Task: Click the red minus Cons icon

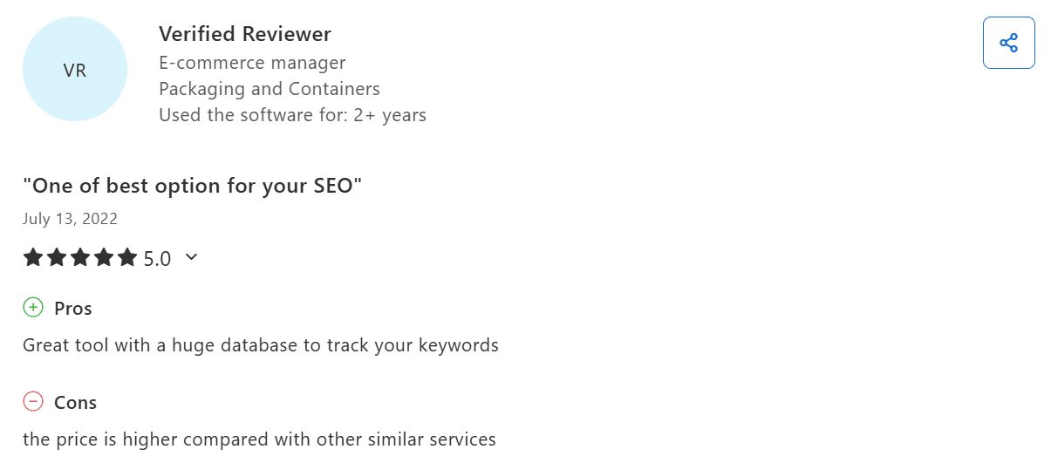Action: point(33,401)
